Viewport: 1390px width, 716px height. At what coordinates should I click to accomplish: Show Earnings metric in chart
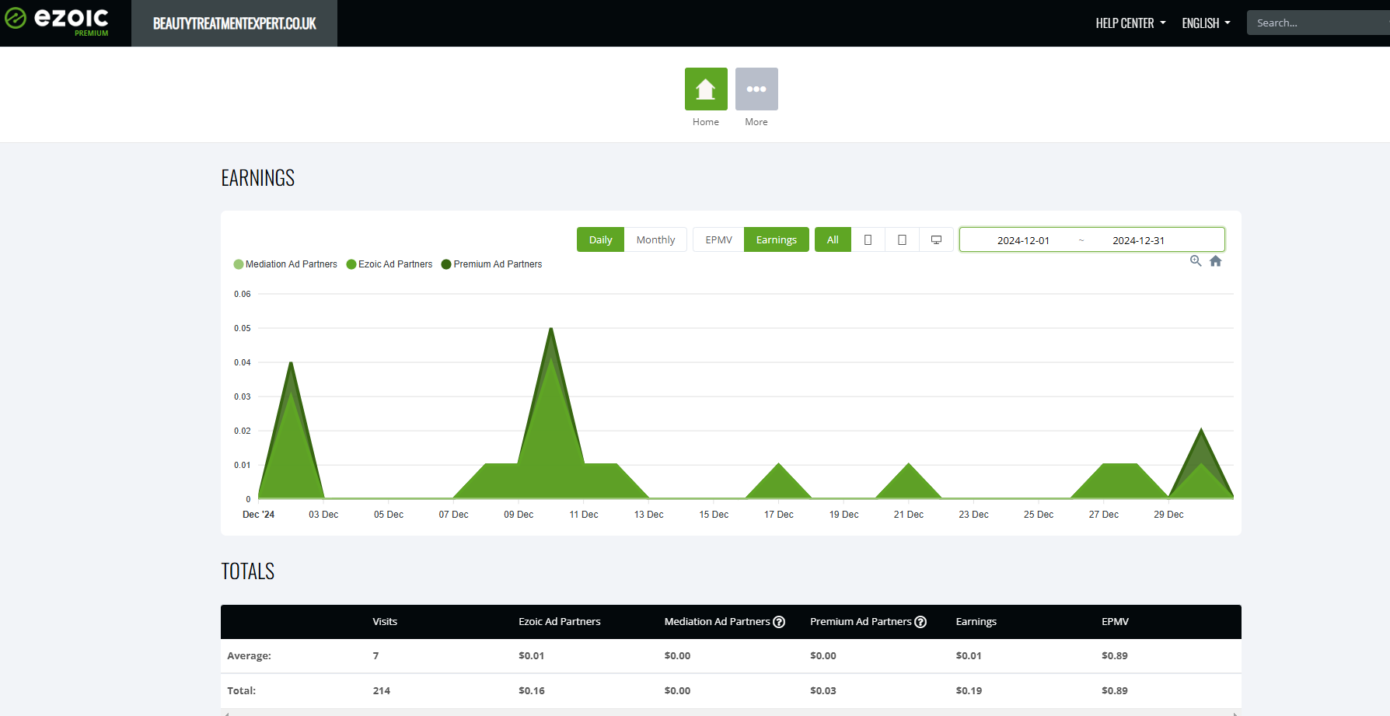(776, 239)
